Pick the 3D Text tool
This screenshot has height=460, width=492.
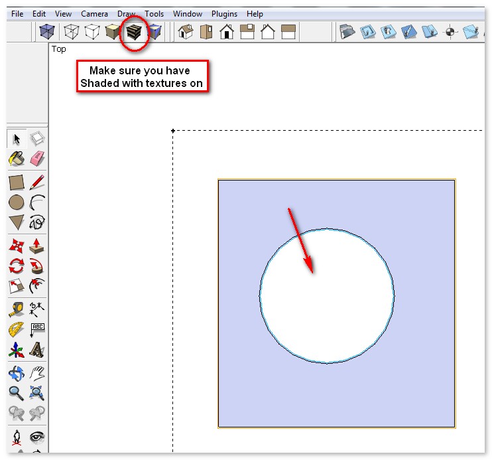pyautogui.click(x=37, y=350)
